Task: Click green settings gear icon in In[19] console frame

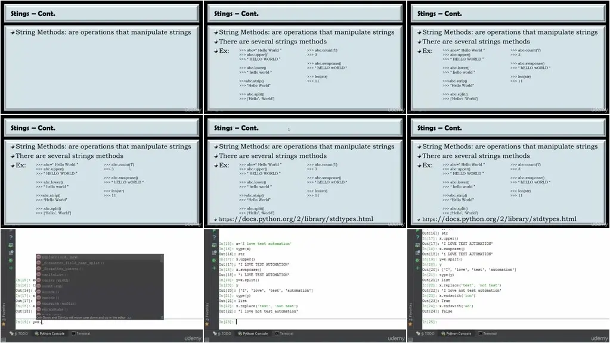Action: (11, 260)
